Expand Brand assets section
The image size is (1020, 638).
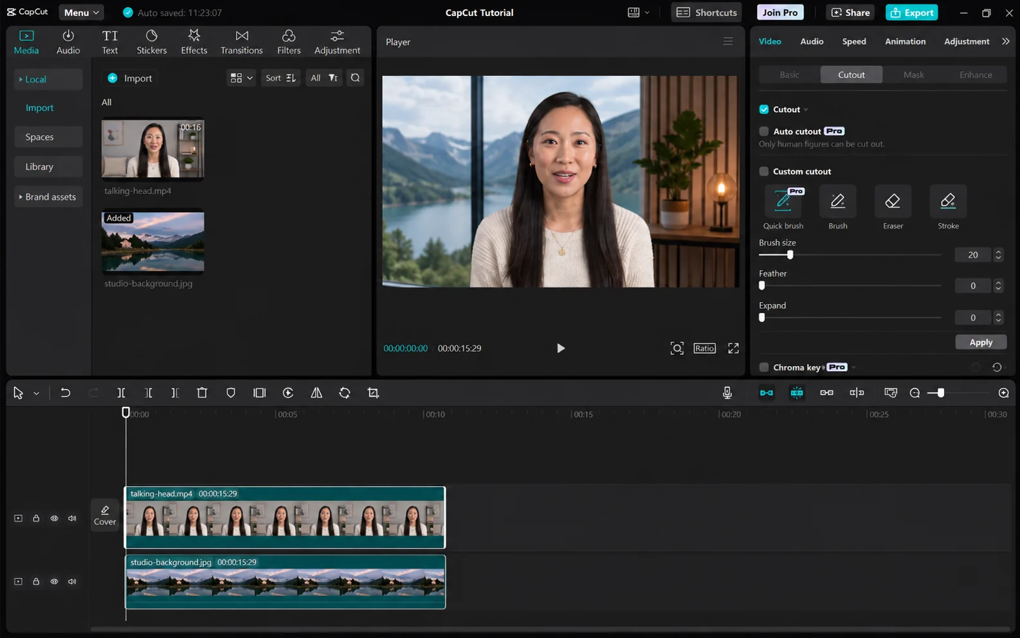(x=47, y=197)
